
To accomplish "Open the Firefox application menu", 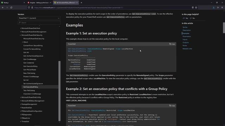I will [222, 7].
